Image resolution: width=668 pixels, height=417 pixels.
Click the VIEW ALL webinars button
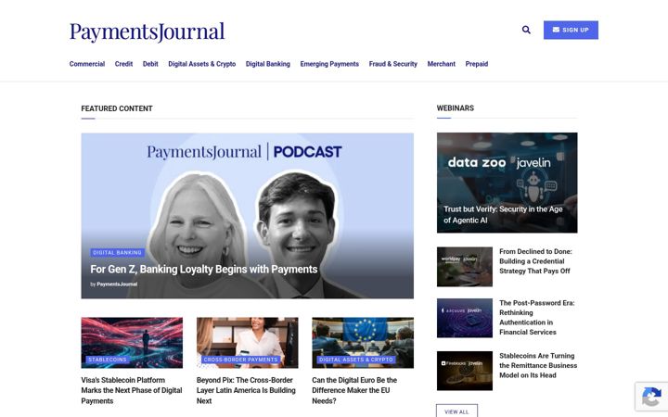[x=456, y=411]
